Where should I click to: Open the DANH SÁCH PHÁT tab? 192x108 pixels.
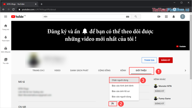point(79,71)
